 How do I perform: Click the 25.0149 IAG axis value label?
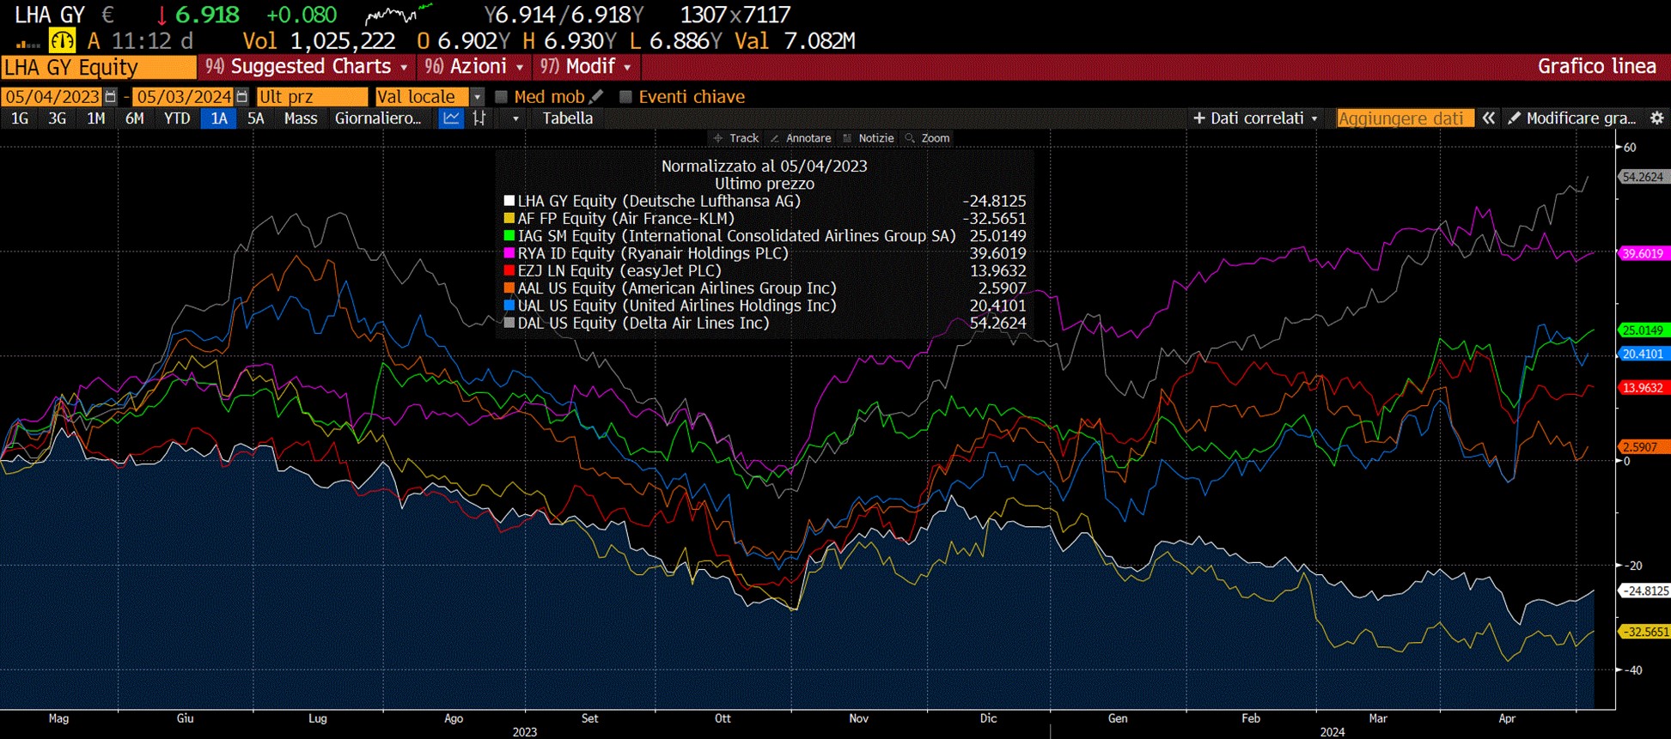pos(1643,330)
